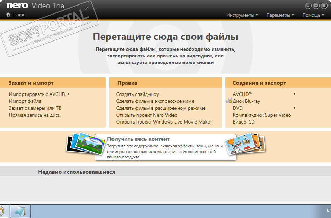The width and height of the screenshot is (331, 218).
Task: Select Открыть проект Windows Live Movie Maker
Action: click(164, 122)
